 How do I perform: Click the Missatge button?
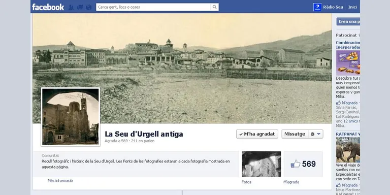click(295, 134)
